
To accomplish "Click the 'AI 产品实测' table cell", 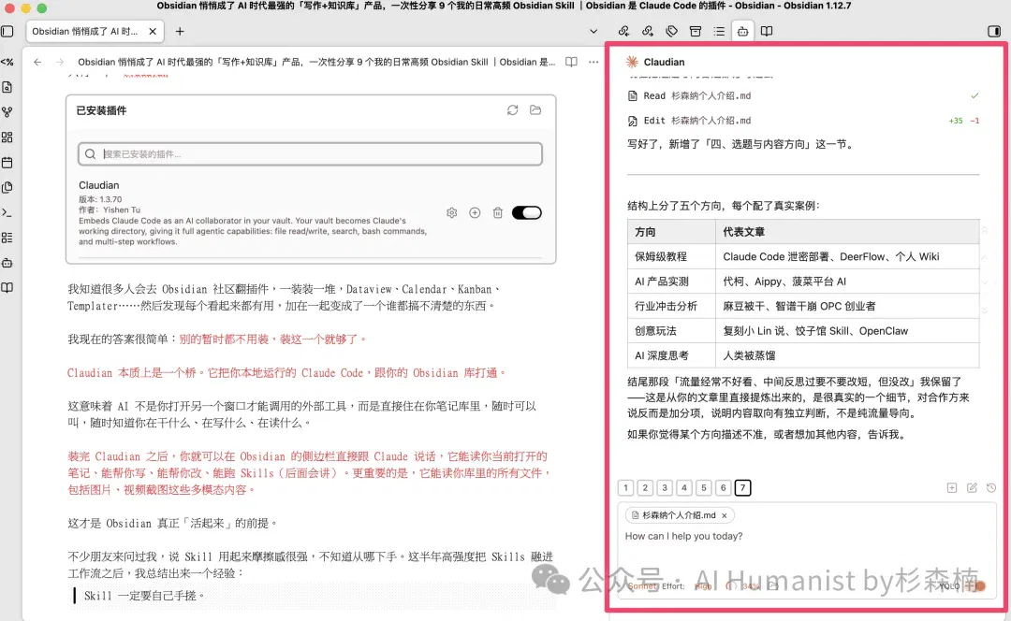I will click(670, 282).
